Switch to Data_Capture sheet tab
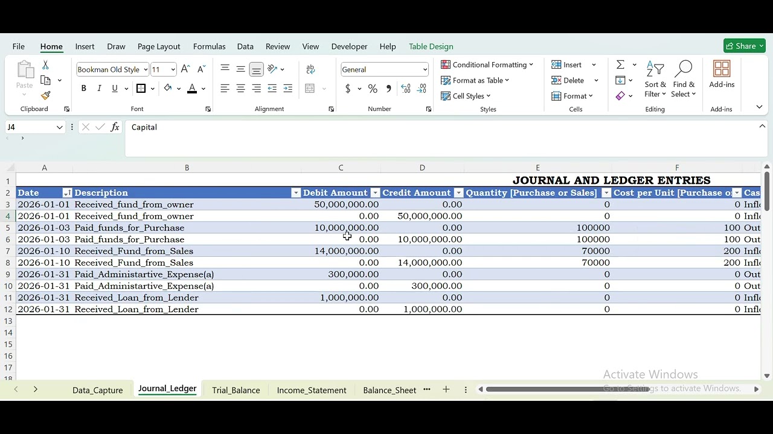773x434 pixels. click(x=98, y=390)
